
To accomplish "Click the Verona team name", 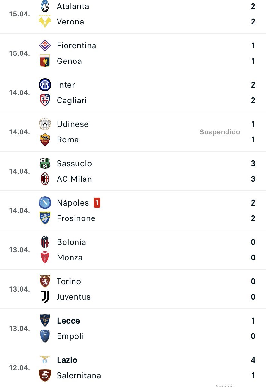I will click(70, 22).
